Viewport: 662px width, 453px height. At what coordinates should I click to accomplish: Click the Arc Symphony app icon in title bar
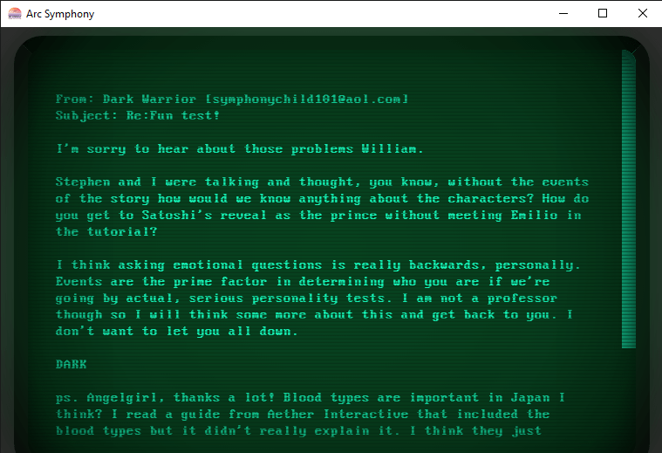[x=14, y=14]
